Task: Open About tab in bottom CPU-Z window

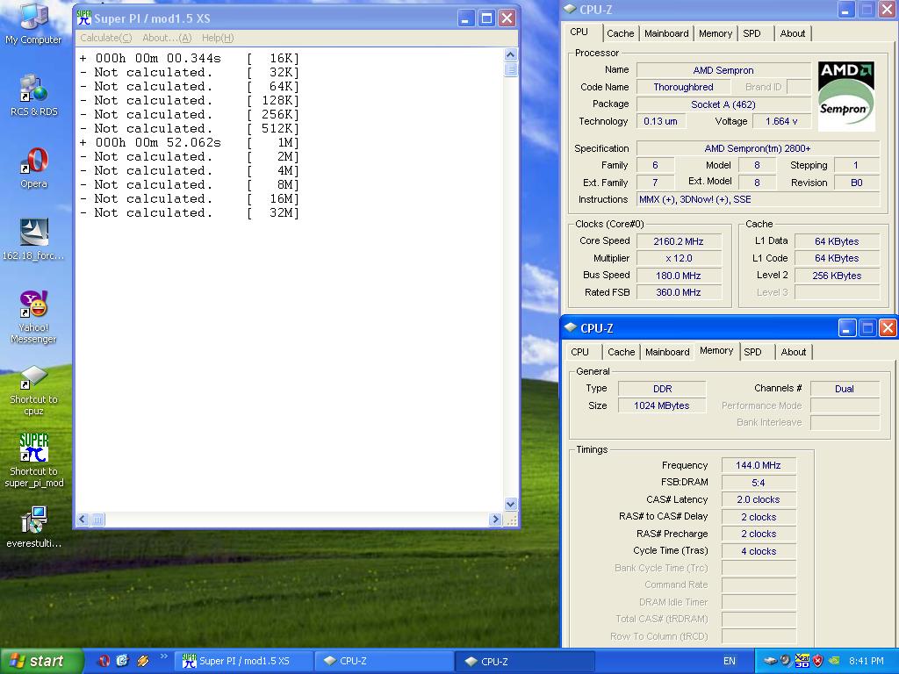Action: (794, 352)
